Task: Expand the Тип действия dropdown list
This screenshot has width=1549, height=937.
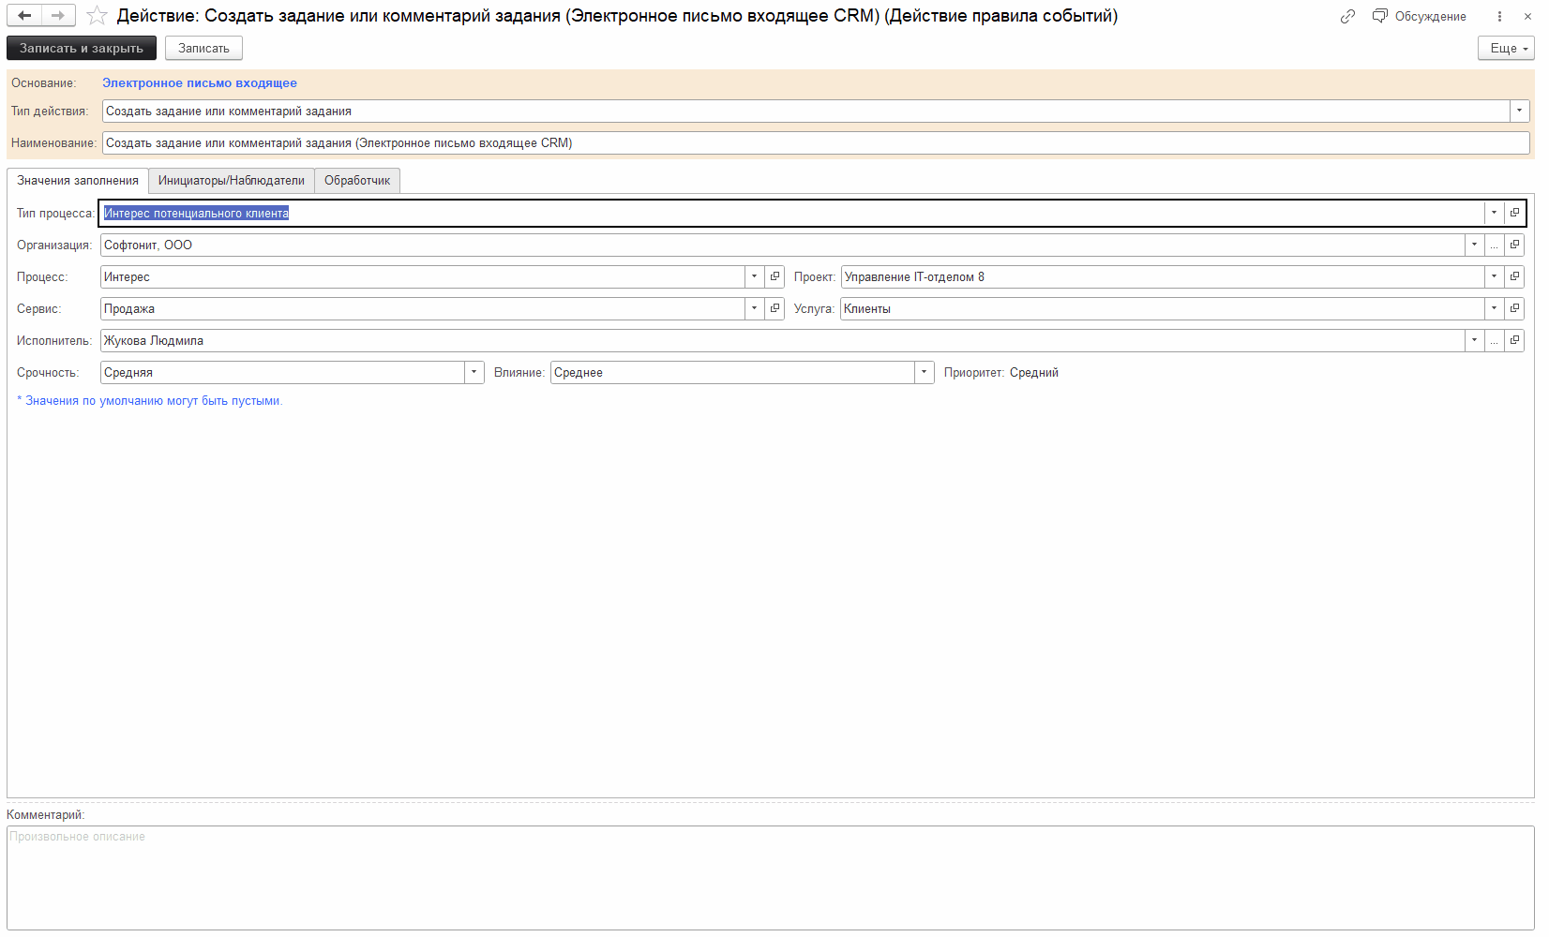Action: coord(1519,111)
